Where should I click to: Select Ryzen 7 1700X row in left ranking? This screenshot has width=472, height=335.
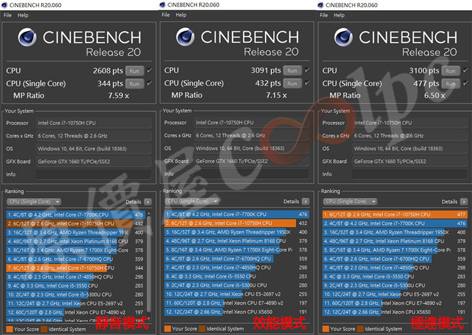pos(76,251)
